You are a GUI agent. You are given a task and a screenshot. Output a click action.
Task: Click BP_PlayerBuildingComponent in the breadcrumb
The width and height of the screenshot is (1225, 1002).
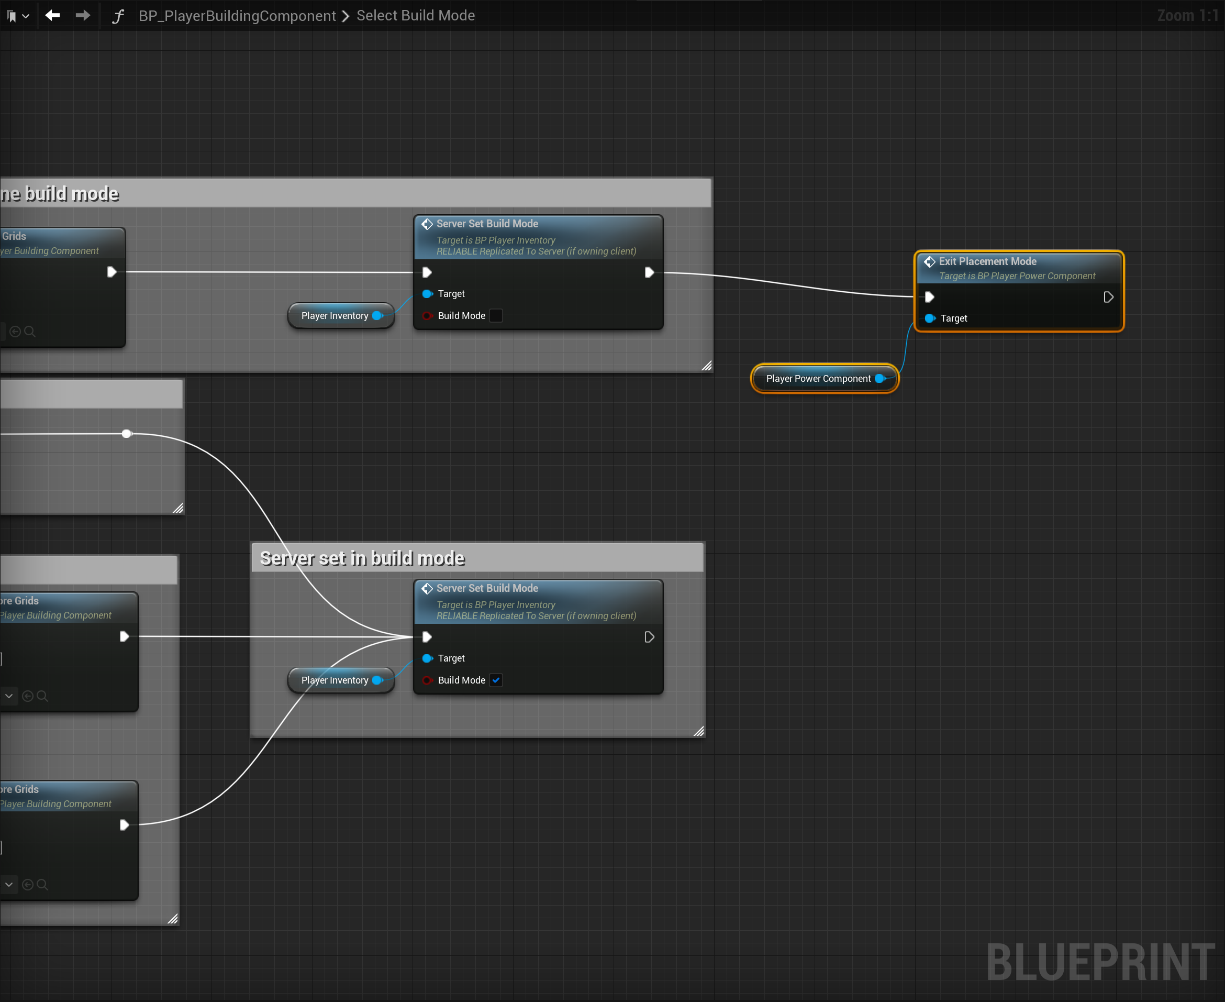(x=237, y=16)
